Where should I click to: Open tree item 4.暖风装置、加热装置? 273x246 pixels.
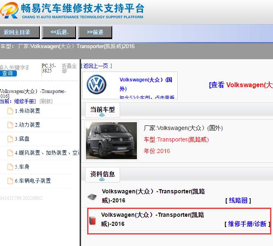click(x=47, y=153)
